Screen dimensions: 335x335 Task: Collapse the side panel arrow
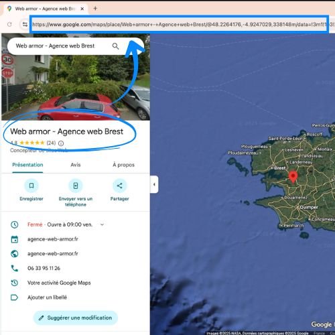(154, 184)
